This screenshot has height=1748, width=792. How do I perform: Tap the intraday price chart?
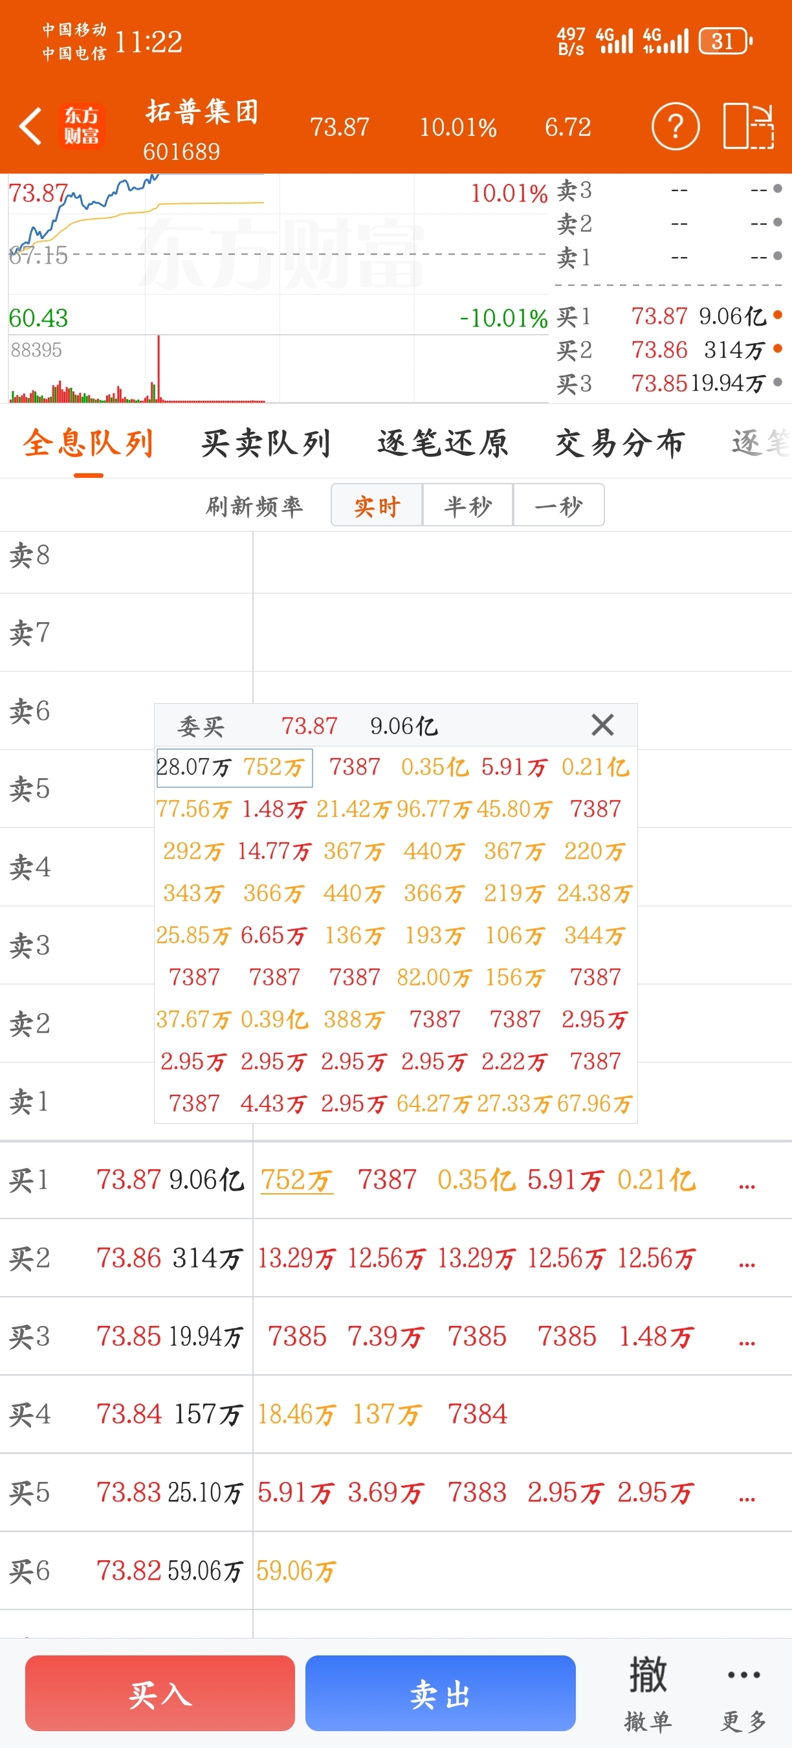click(x=278, y=254)
